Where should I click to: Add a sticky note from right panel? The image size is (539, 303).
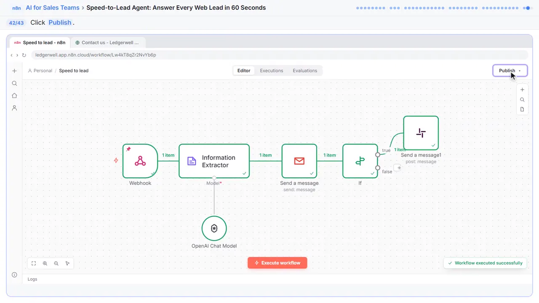tap(522, 109)
